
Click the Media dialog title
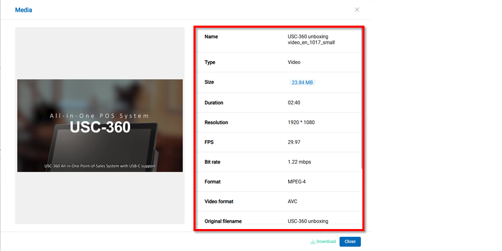coord(24,10)
